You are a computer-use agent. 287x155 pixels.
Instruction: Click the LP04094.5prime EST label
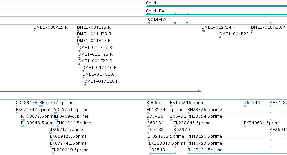71,116
